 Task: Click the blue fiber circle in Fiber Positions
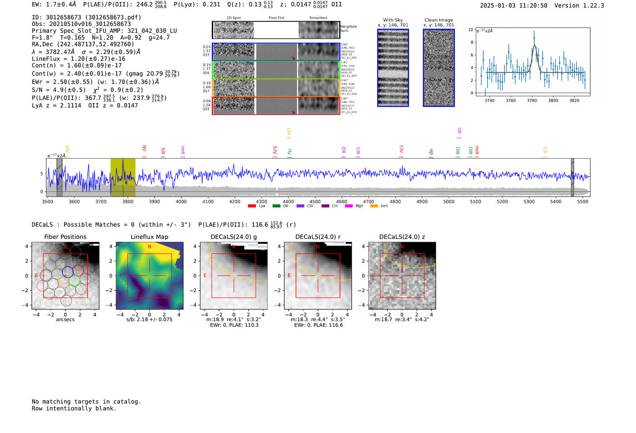[68, 272]
